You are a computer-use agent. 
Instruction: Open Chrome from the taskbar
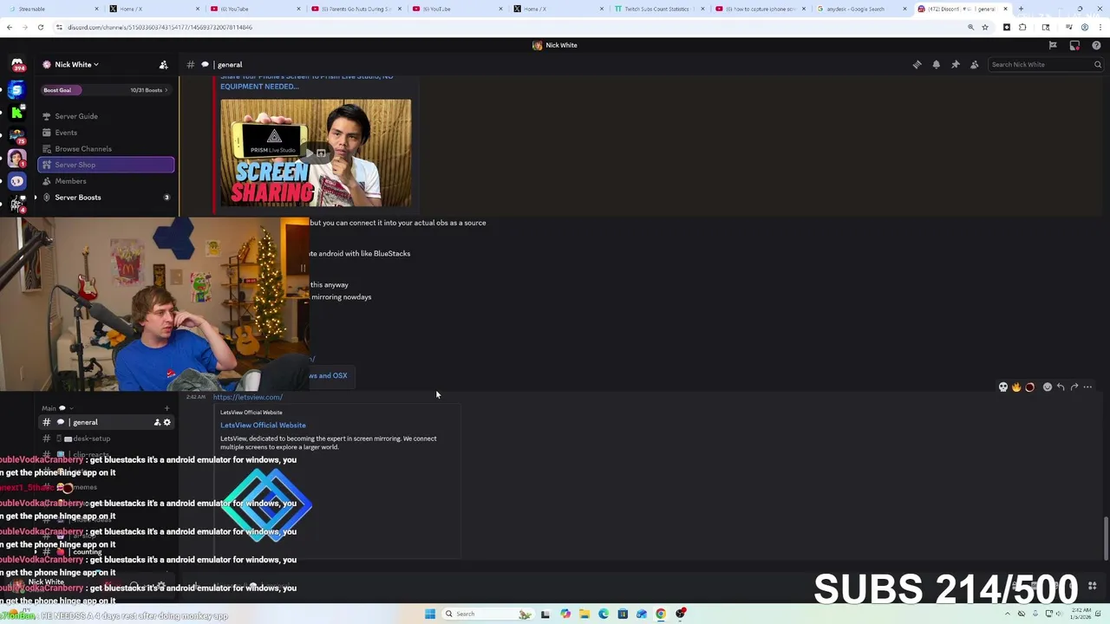661,614
